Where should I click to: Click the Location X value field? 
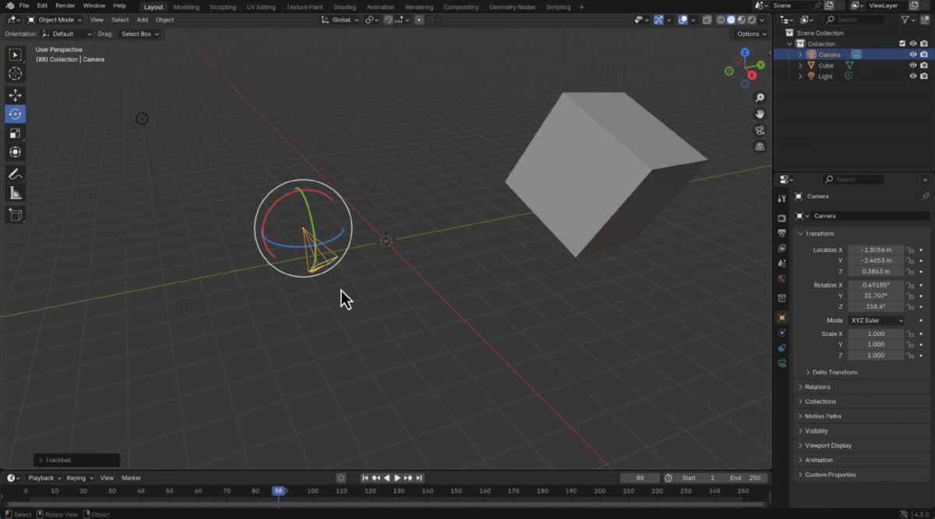pyautogui.click(x=876, y=250)
